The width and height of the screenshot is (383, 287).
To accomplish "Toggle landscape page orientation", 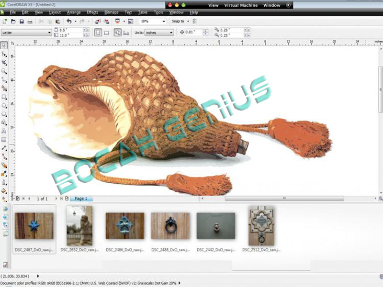I will click(x=106, y=33).
